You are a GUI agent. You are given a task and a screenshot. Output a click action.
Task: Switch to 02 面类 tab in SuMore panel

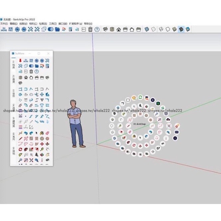coord(14,79)
